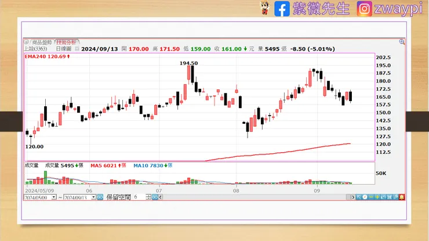The image size is (429, 241).
Task: Open the start date 2024/05/09 dropdown
Action: (x=54, y=197)
